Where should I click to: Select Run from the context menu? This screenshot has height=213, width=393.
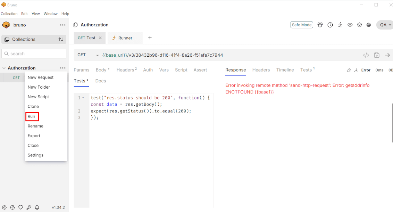coord(32,116)
